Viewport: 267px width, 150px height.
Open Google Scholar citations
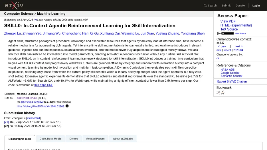click(x=230, y=73)
